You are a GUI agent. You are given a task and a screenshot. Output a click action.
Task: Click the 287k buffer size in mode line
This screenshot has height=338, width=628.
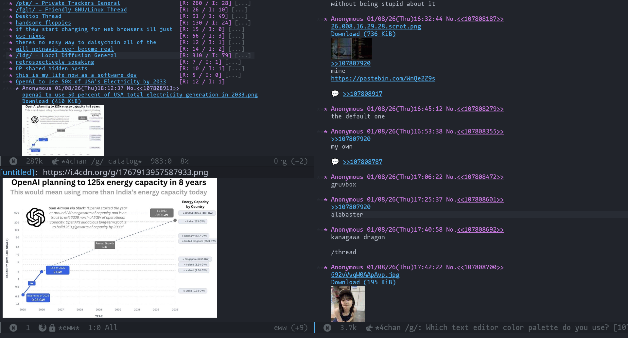34,161
